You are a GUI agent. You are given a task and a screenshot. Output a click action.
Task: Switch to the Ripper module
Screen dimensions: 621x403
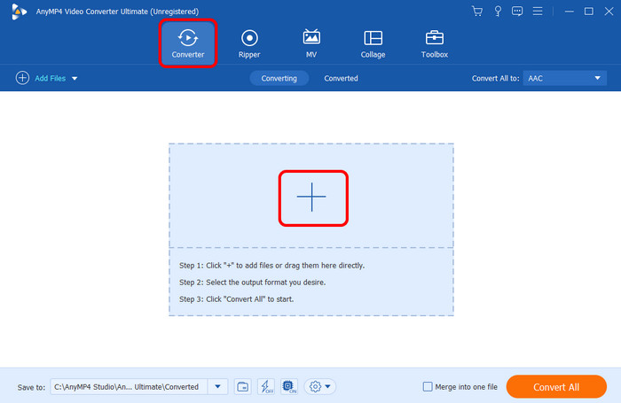(x=249, y=43)
